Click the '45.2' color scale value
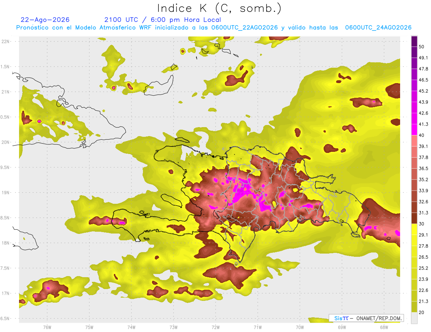Viewport: 431px width, 332px height. pyautogui.click(x=423, y=91)
